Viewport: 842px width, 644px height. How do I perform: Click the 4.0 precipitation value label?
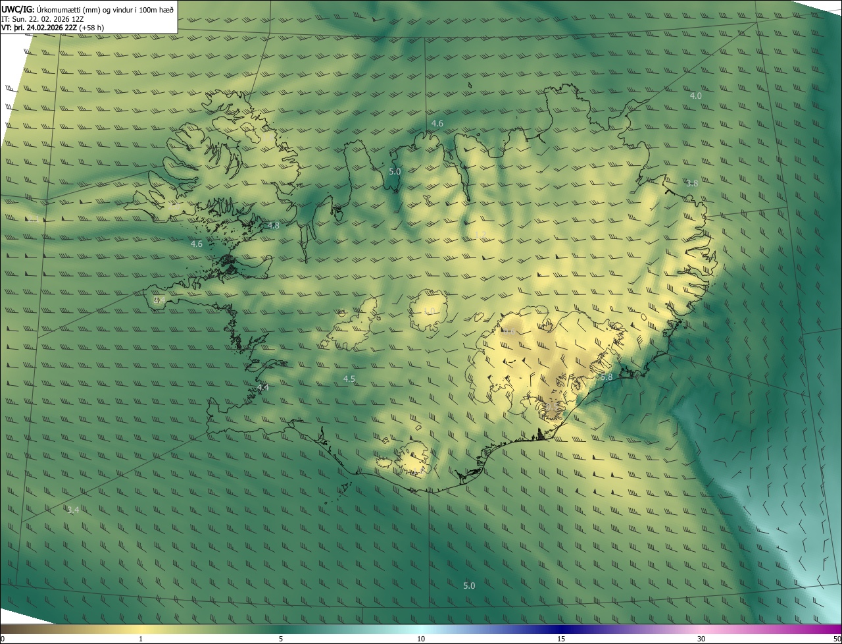[x=695, y=95]
